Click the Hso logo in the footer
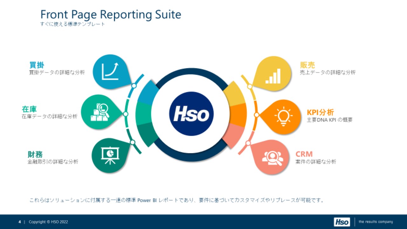407x229 pixels. tap(342, 222)
